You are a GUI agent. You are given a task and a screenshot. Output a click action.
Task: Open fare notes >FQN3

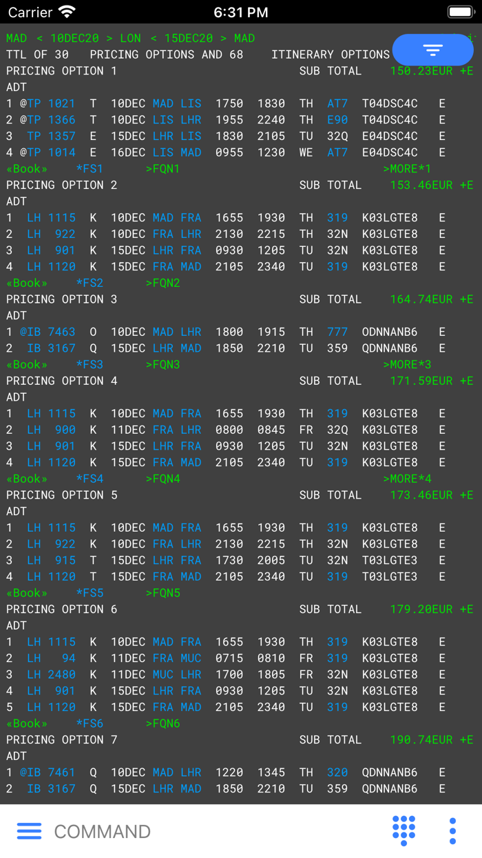click(x=163, y=365)
